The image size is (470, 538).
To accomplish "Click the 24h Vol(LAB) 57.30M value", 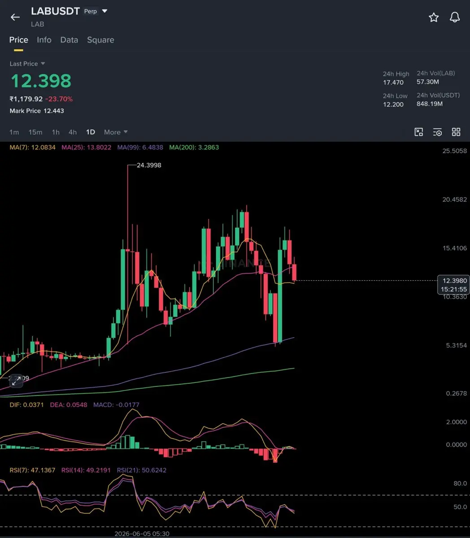I will click(x=428, y=82).
